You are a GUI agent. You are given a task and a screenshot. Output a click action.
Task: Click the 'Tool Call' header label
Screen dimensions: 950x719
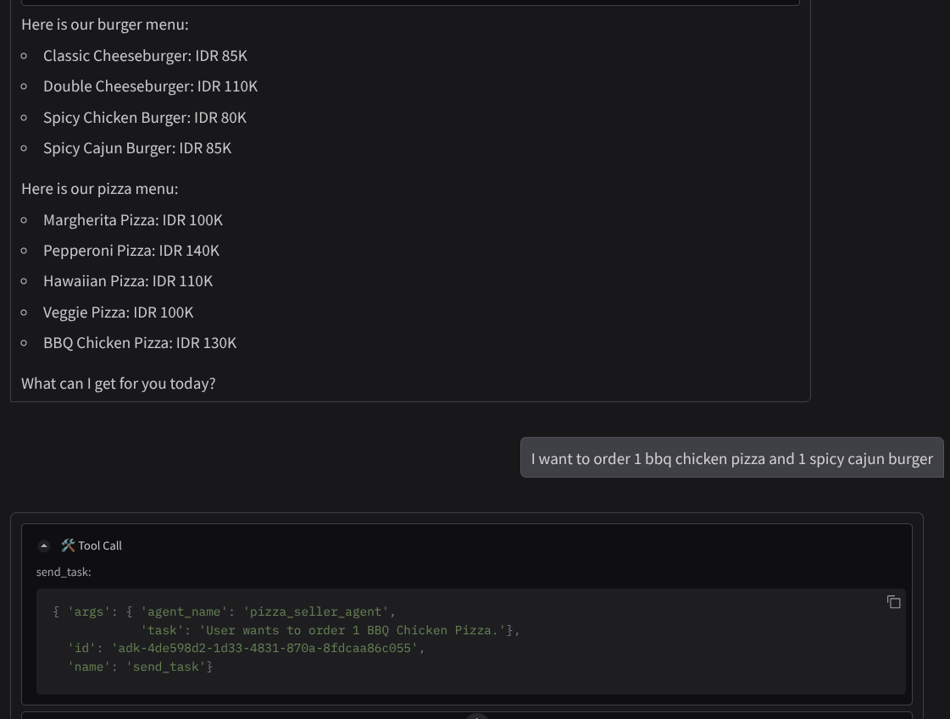click(x=100, y=546)
